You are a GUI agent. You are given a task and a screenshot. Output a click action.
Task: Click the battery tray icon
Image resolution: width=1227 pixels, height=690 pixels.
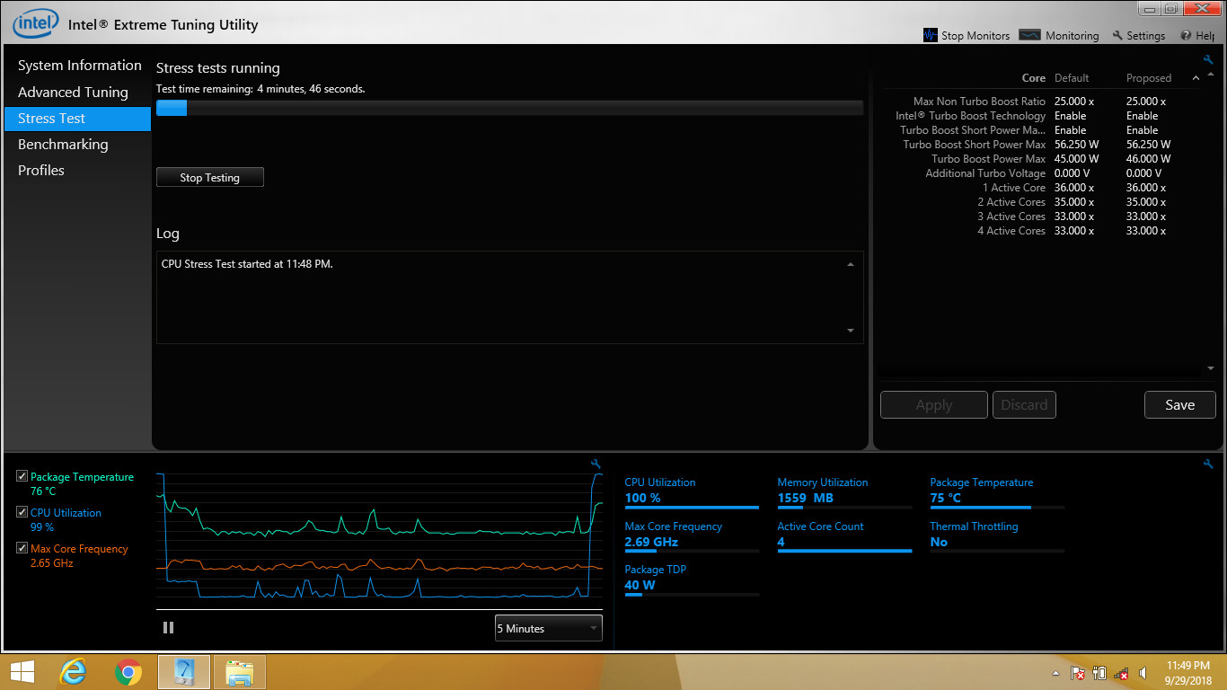point(1099,673)
